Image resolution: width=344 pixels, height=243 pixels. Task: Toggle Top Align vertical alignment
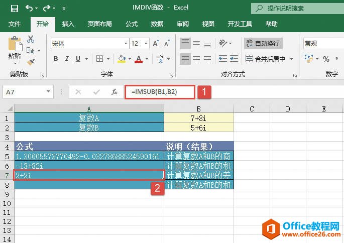[185, 43]
